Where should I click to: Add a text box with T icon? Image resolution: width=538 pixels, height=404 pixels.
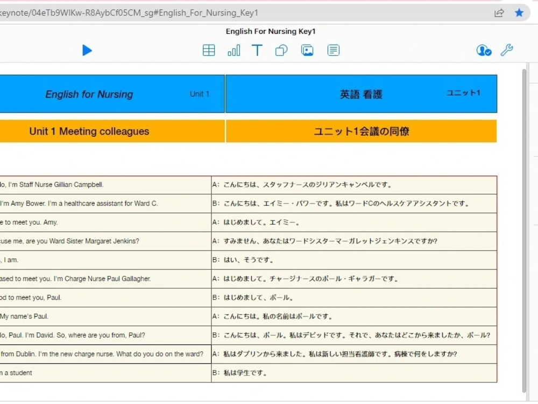(x=257, y=51)
